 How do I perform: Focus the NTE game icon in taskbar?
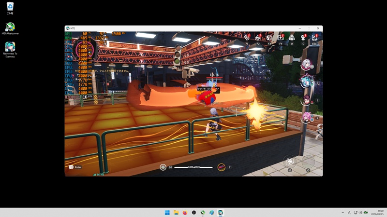(x=221, y=213)
